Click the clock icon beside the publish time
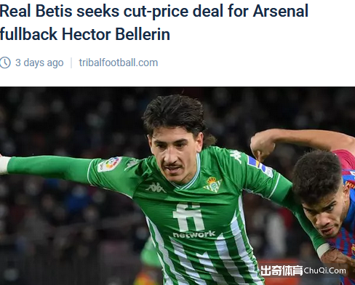355x285 pixels. (5, 63)
